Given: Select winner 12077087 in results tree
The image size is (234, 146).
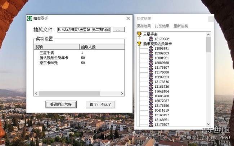Looking at the screenshot, I should click(162, 101).
